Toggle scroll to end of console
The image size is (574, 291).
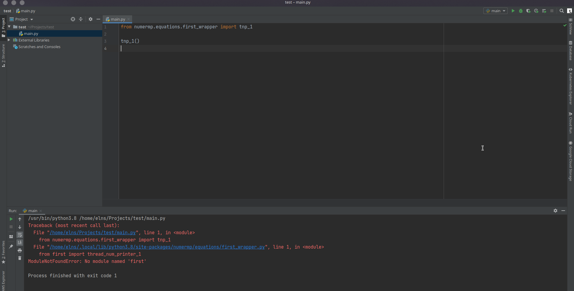tap(20, 243)
